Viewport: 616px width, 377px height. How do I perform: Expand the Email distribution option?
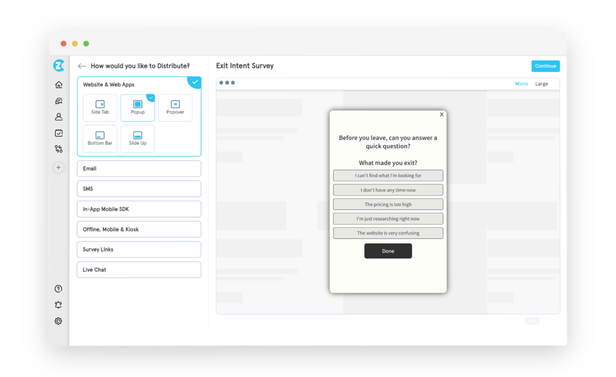click(x=139, y=168)
